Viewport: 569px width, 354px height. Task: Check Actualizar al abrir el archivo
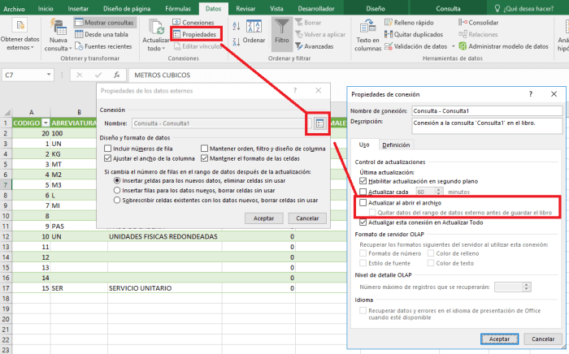[363, 203]
